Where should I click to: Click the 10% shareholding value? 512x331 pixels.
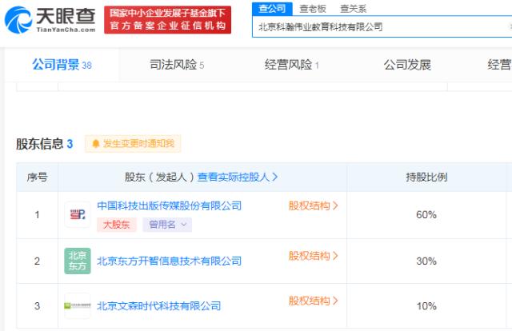coord(426,306)
